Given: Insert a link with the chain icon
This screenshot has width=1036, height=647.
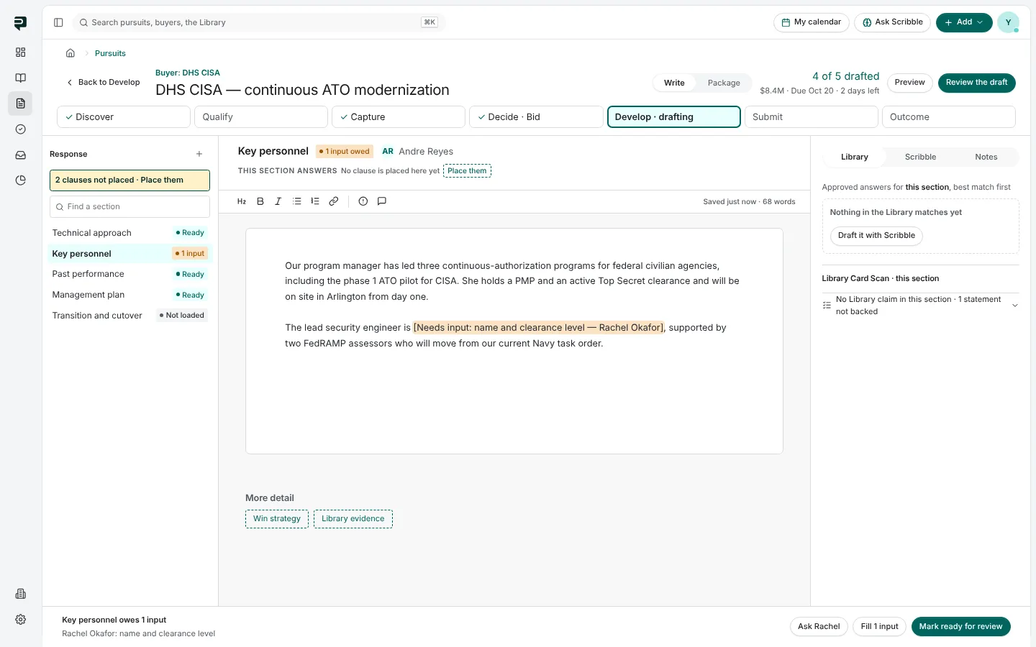Looking at the screenshot, I should [x=334, y=201].
